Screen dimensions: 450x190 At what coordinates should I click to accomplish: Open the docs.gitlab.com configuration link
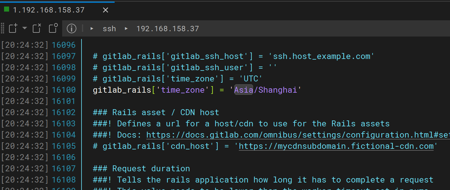pyautogui.click(x=298, y=135)
